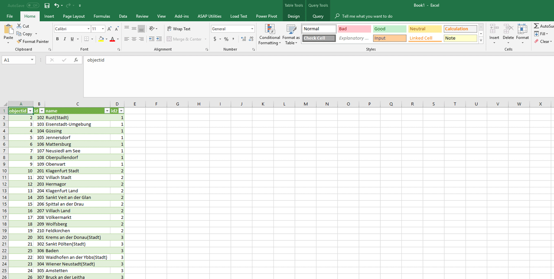Viewport: 554px width, 279px height.
Task: Toggle Bold formatting
Action: click(x=57, y=39)
